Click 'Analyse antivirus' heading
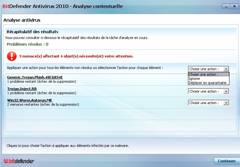This screenshot has width=240, height=167. (22, 20)
